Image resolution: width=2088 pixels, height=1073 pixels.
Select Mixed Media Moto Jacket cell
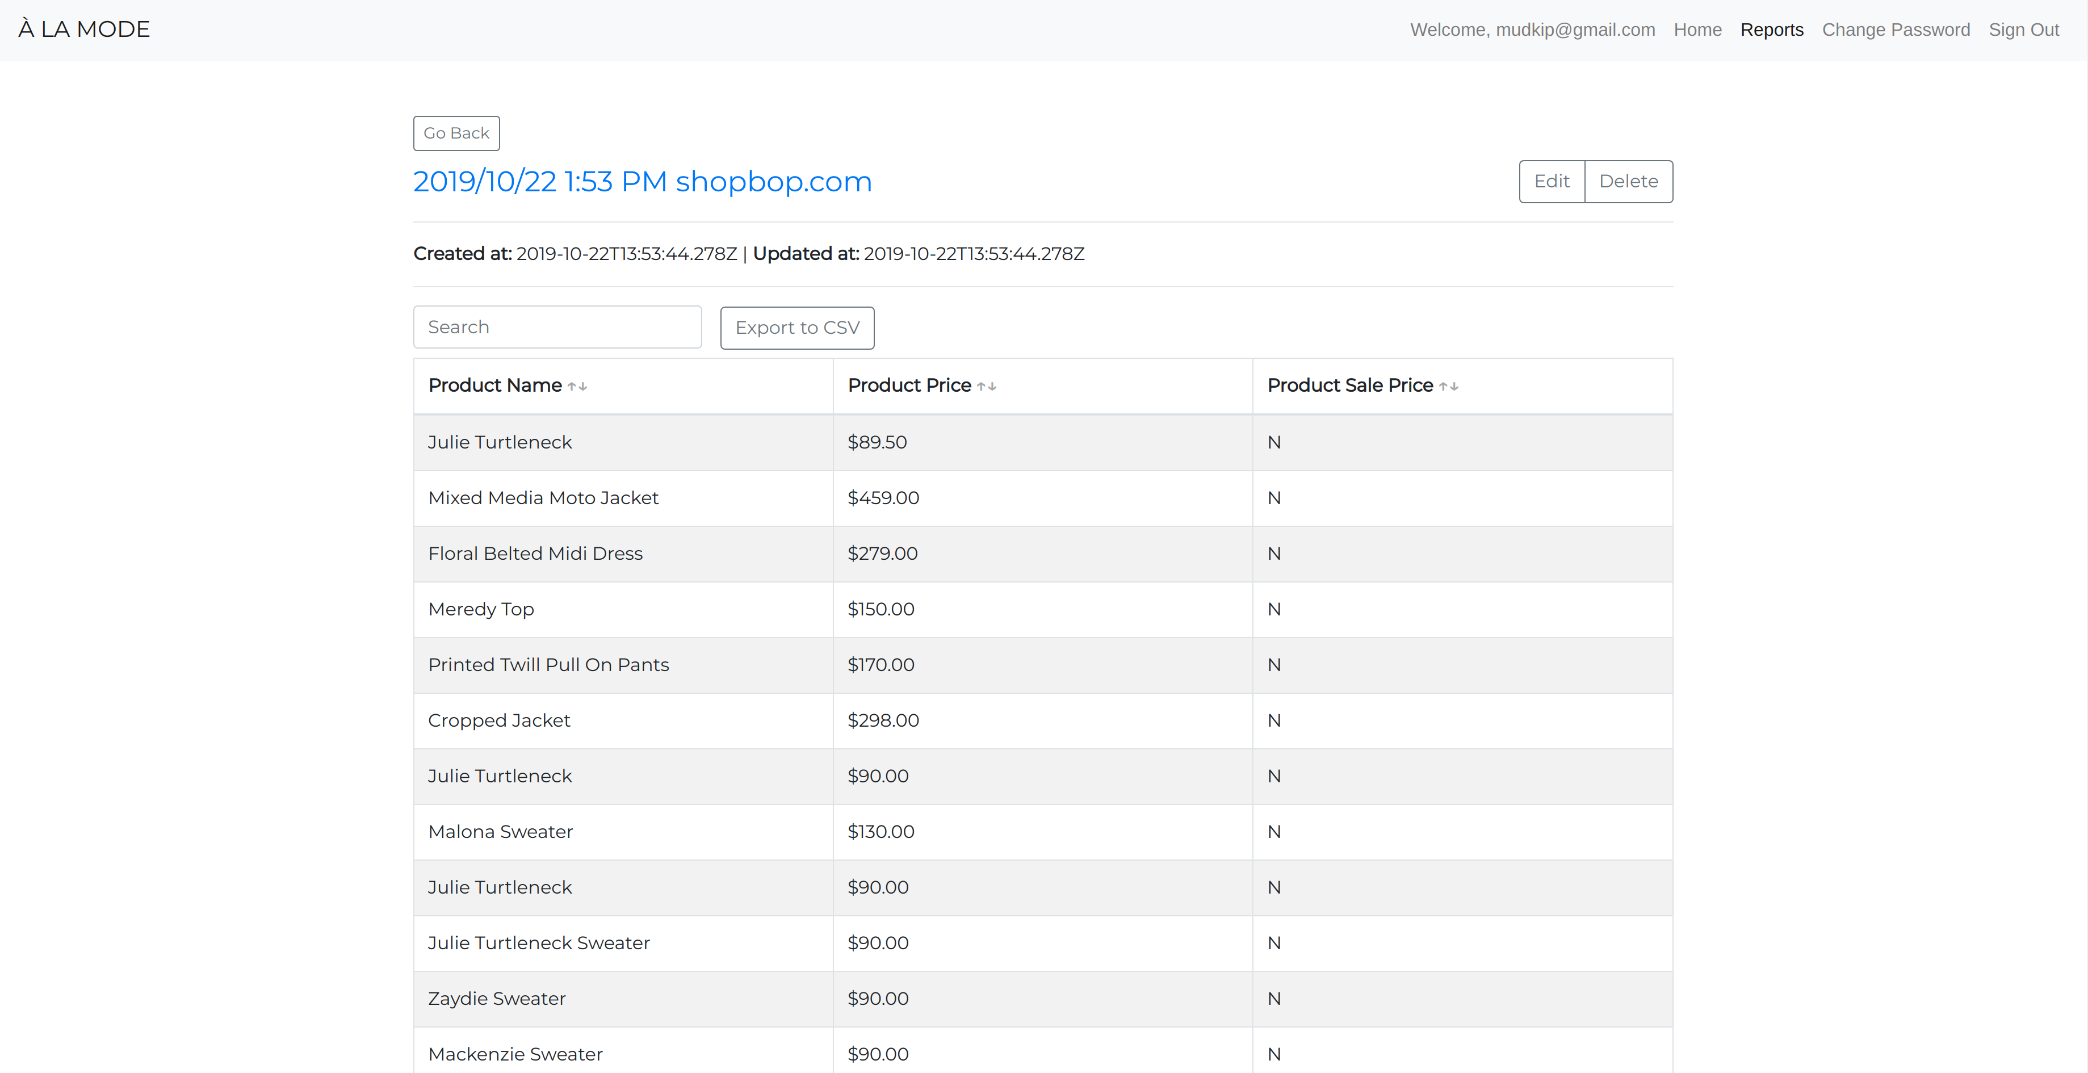623,498
